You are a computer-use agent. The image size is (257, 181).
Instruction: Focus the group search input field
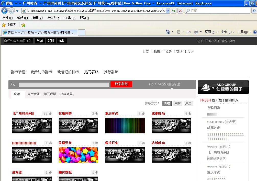pyautogui.click(x=64, y=85)
